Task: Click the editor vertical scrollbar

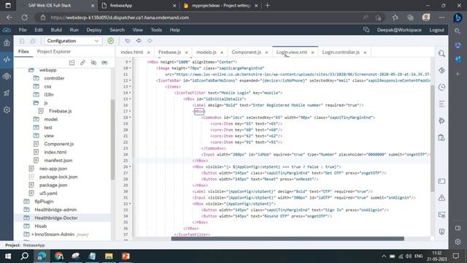Action: [432, 139]
